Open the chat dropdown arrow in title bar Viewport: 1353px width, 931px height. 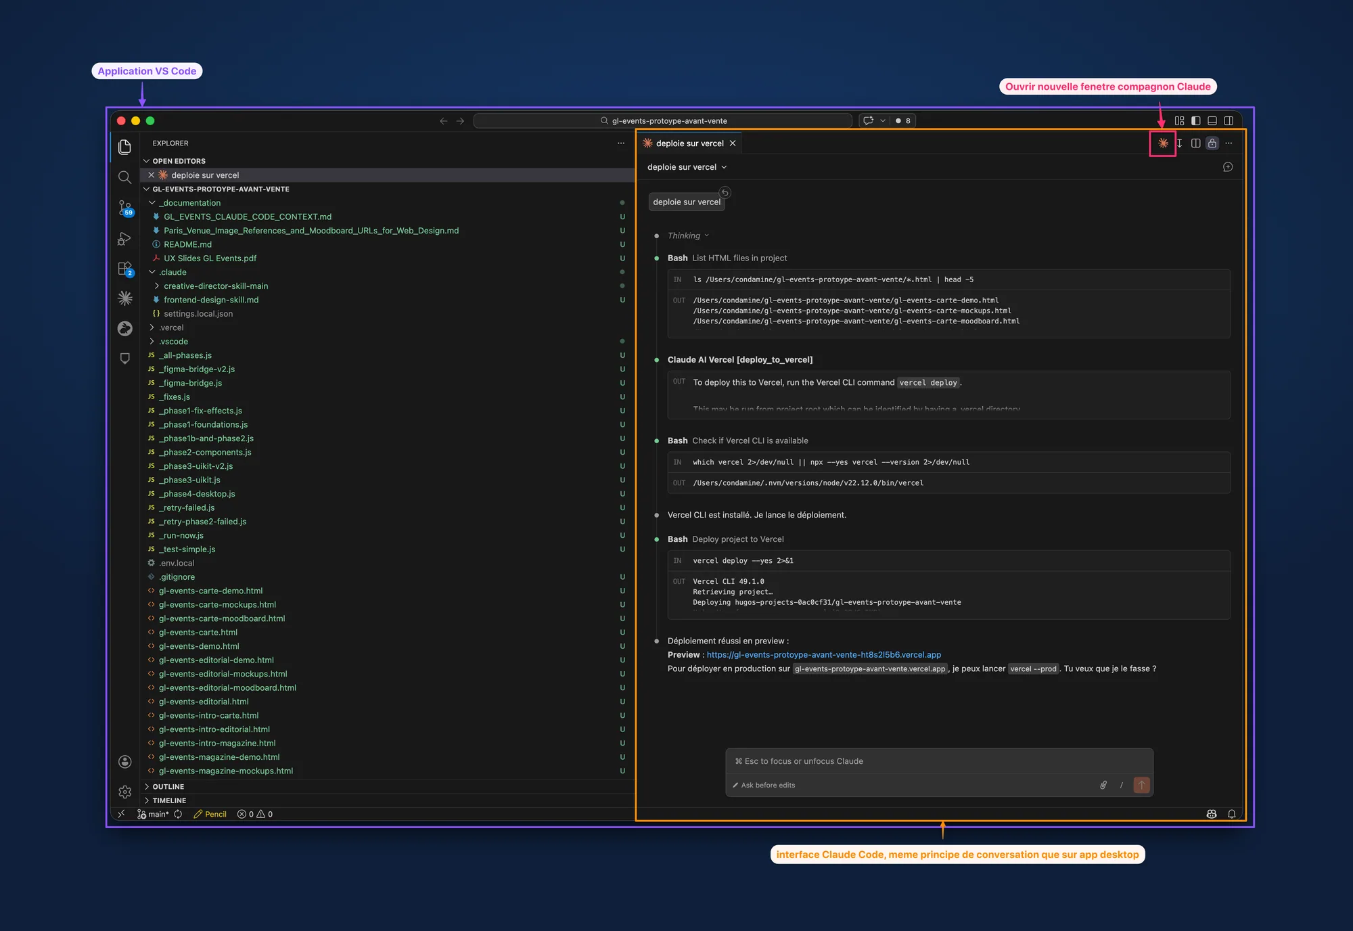click(x=883, y=121)
